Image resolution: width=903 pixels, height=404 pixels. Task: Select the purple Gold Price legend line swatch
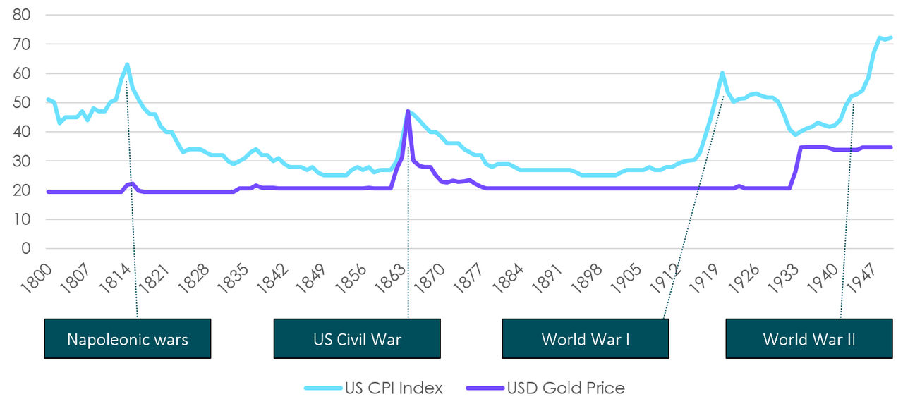point(485,388)
